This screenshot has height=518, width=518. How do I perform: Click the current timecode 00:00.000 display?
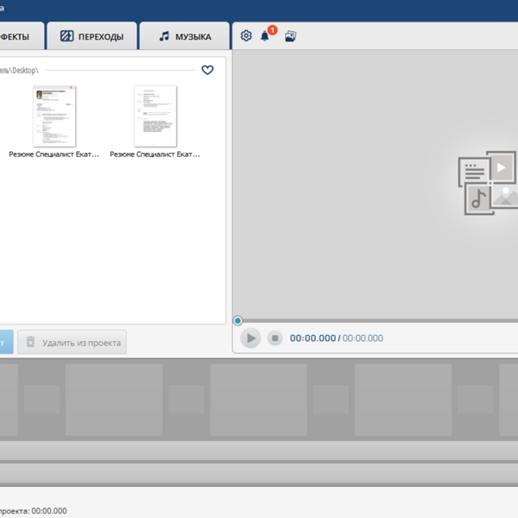[312, 338]
